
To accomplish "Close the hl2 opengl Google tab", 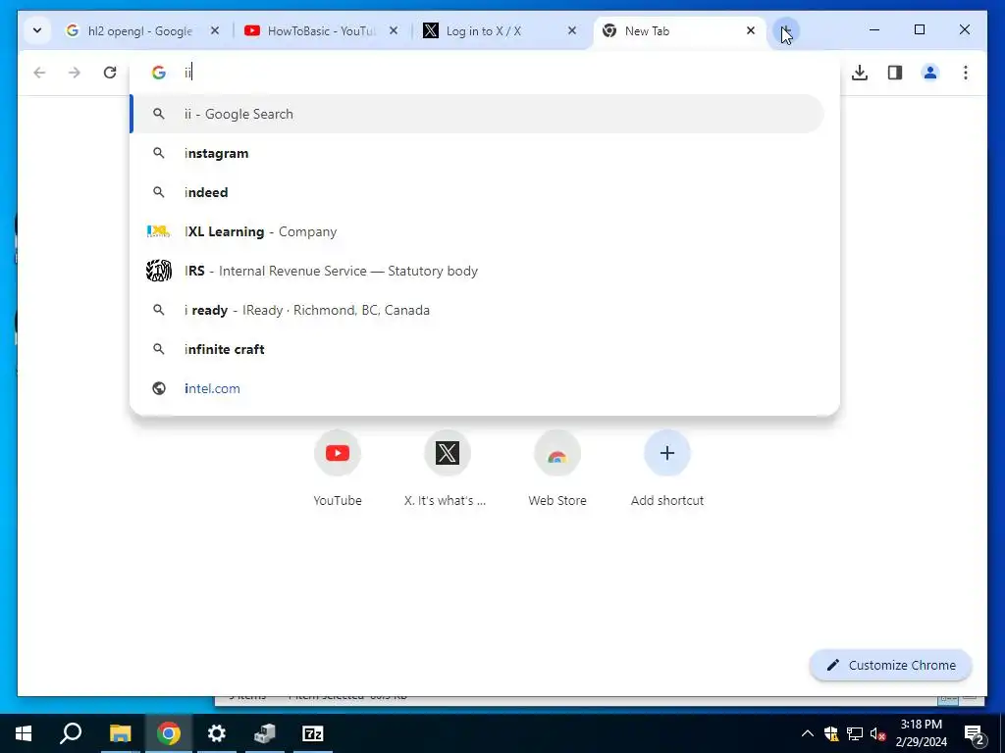I will 215,30.
